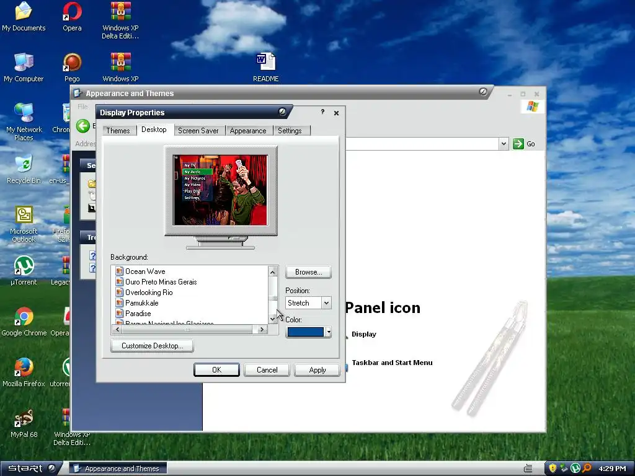Image resolution: width=635 pixels, height=476 pixels.
Task: Open second-row Windows XP archive icon
Action: pos(121,68)
